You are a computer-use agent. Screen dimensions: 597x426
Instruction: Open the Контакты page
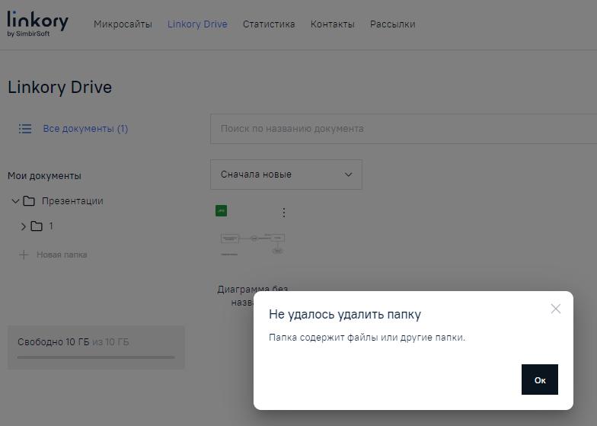[332, 24]
